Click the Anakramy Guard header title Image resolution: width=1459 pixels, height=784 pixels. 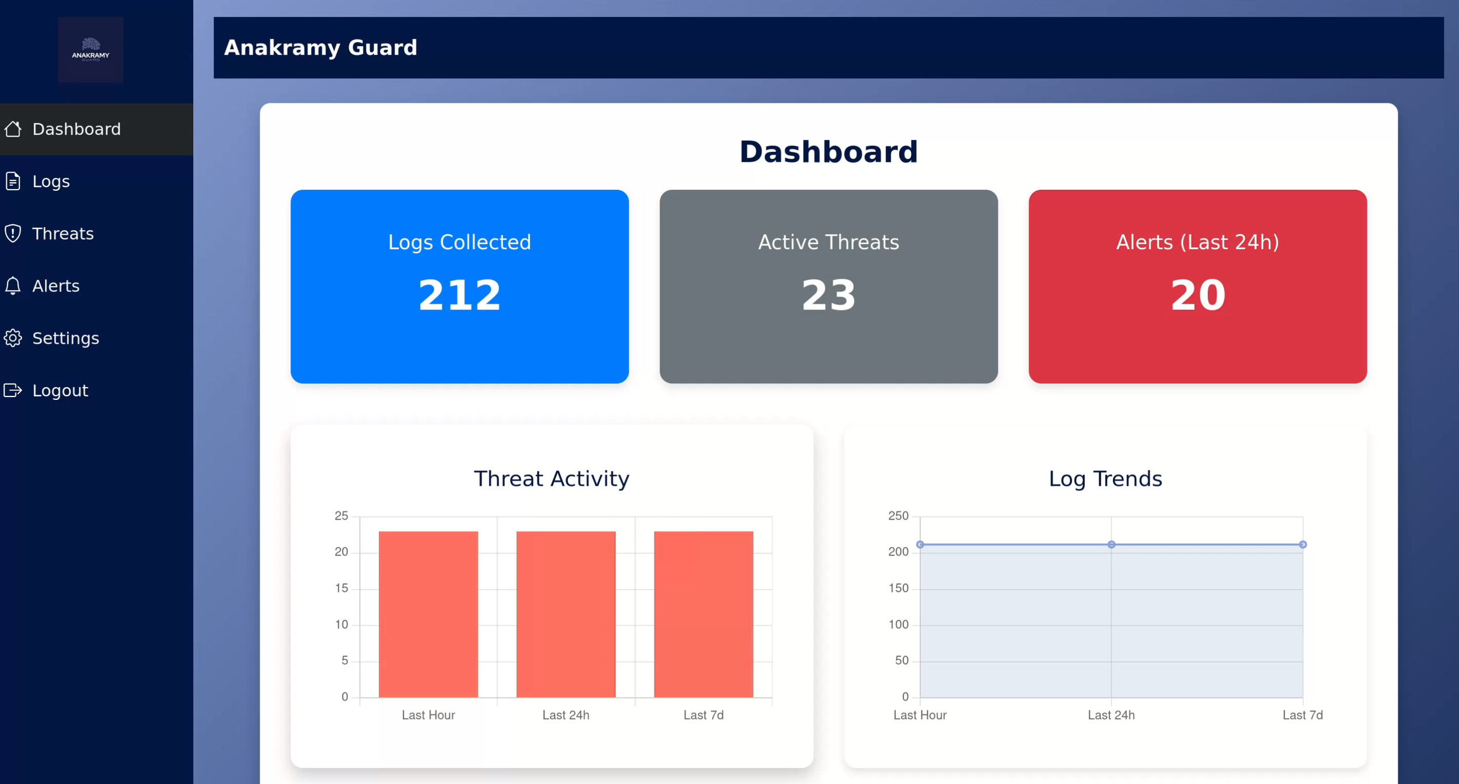tap(320, 48)
